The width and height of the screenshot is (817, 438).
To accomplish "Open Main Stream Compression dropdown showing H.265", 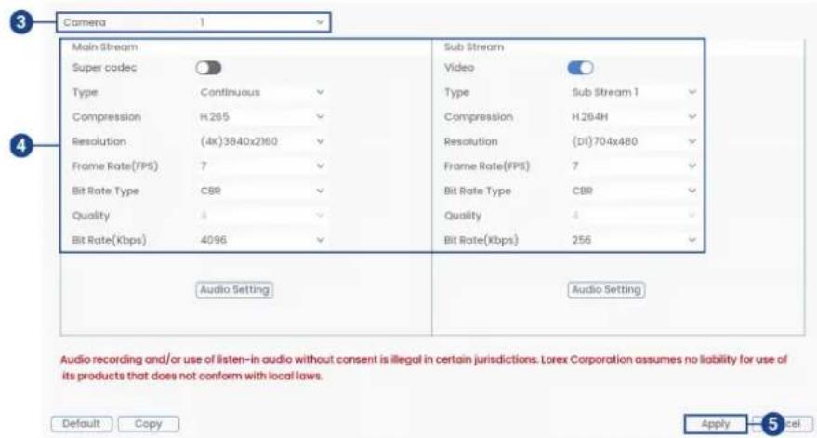I will (262, 117).
